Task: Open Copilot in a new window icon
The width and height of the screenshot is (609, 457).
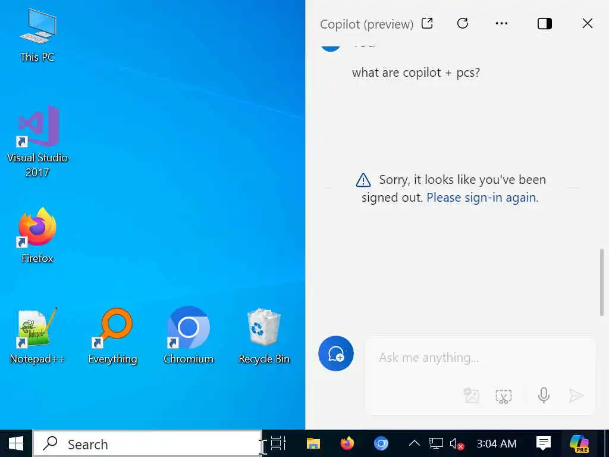Action: 427,24
